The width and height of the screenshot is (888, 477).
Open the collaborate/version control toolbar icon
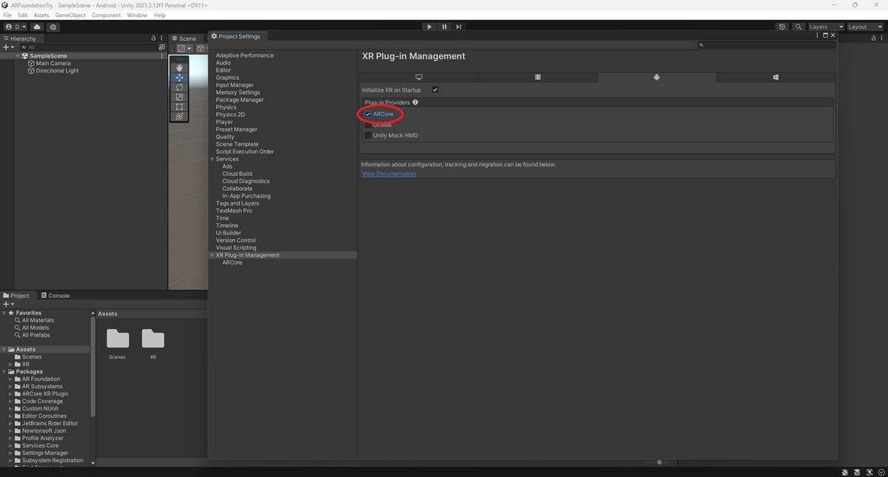tap(53, 27)
